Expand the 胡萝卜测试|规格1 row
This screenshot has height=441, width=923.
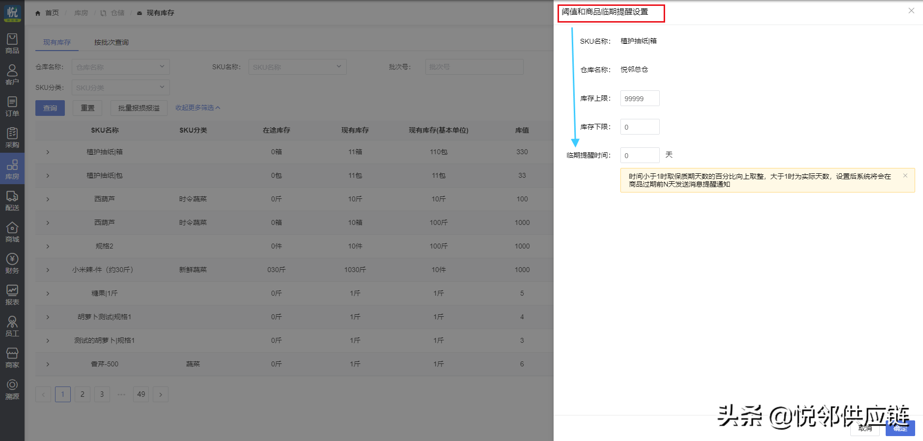pyautogui.click(x=48, y=317)
